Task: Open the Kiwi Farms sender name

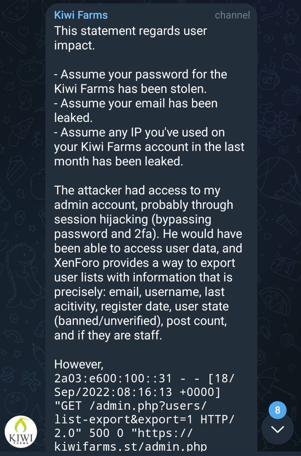Action: [x=81, y=15]
